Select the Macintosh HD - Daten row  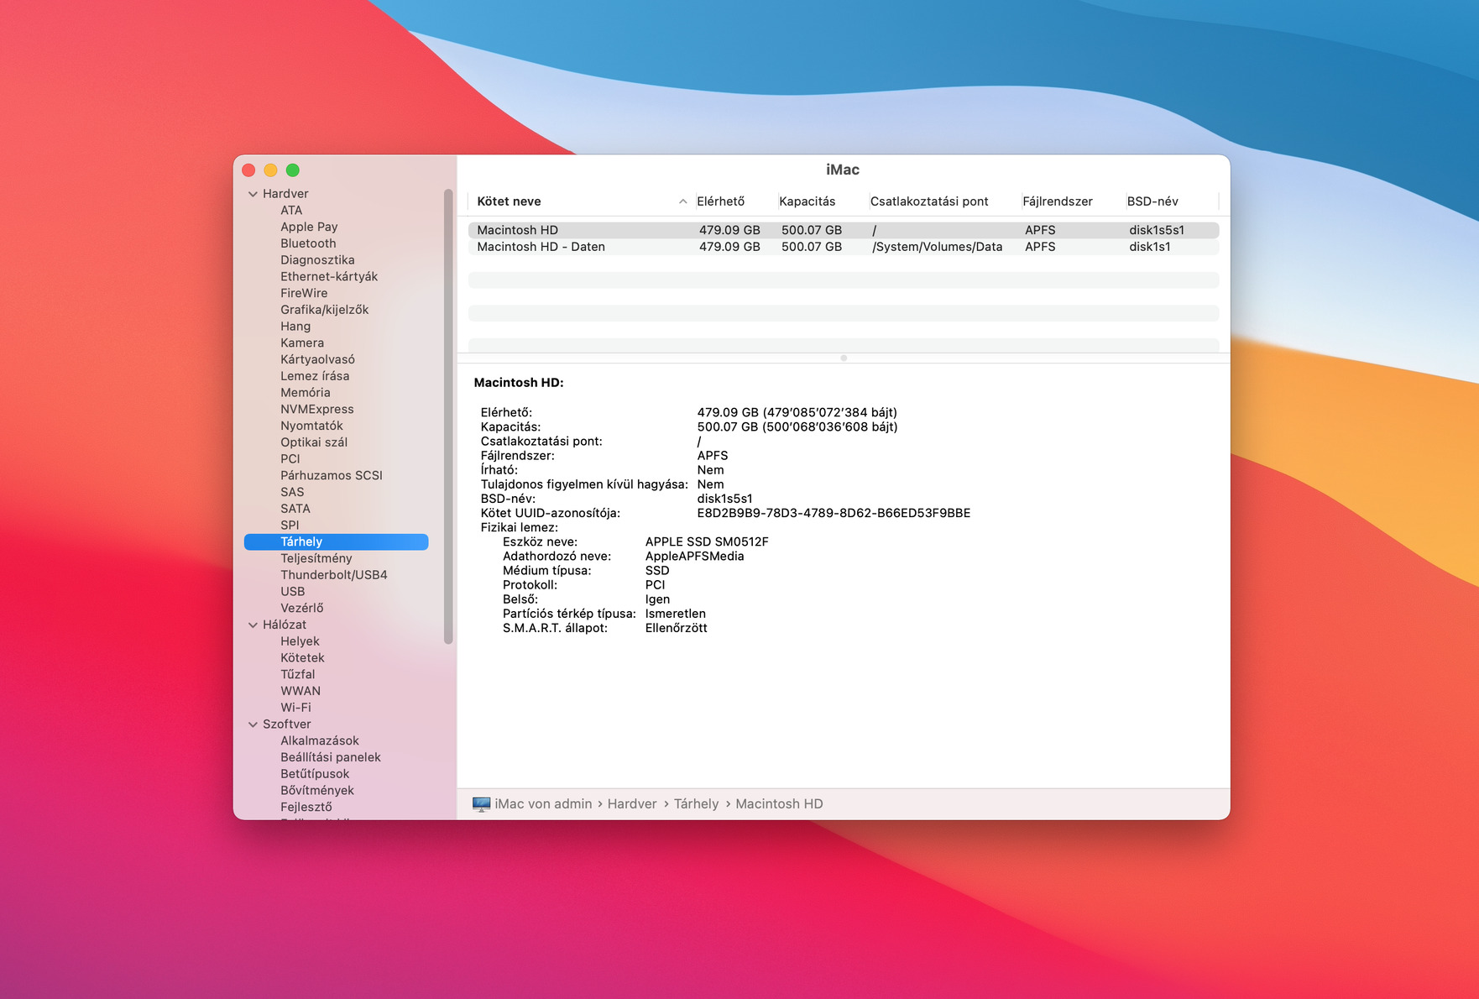point(844,247)
